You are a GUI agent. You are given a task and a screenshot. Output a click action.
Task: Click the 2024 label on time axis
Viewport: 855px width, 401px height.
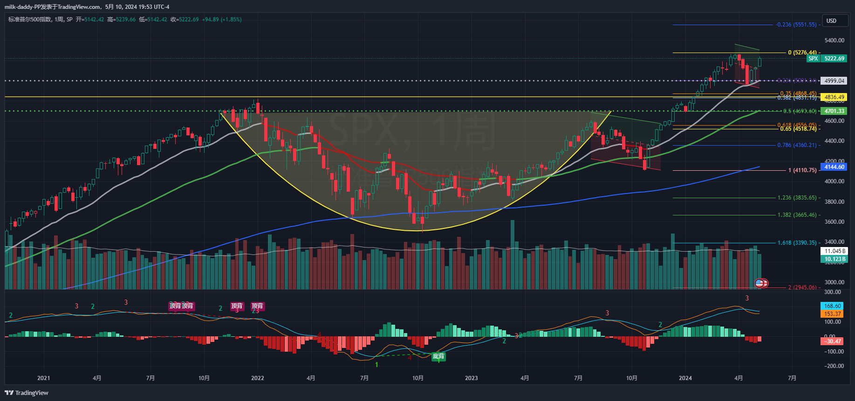pos(685,378)
